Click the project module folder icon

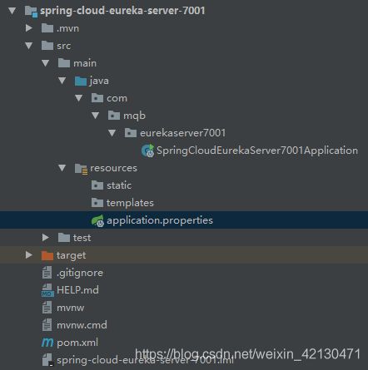pos(31,11)
